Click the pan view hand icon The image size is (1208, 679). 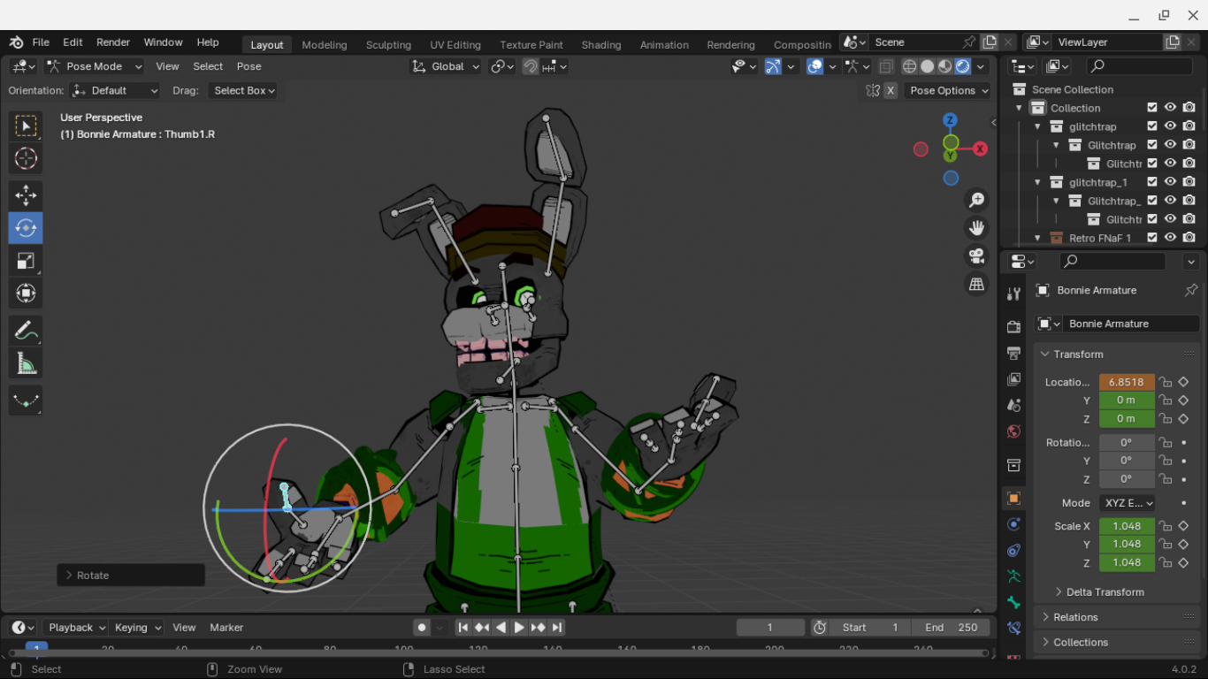pos(976,228)
